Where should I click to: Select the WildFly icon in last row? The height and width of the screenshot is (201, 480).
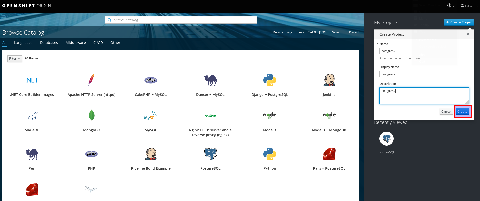pyautogui.click(x=91, y=189)
